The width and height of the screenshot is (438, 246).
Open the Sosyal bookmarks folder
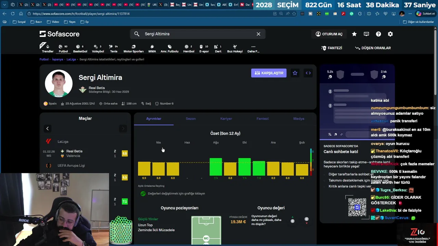(x=19, y=22)
